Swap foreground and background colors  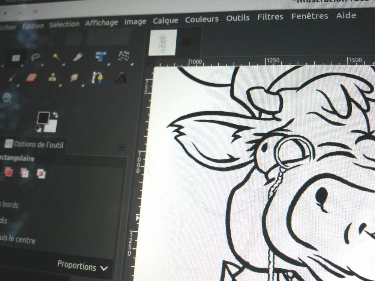[x=55, y=115]
